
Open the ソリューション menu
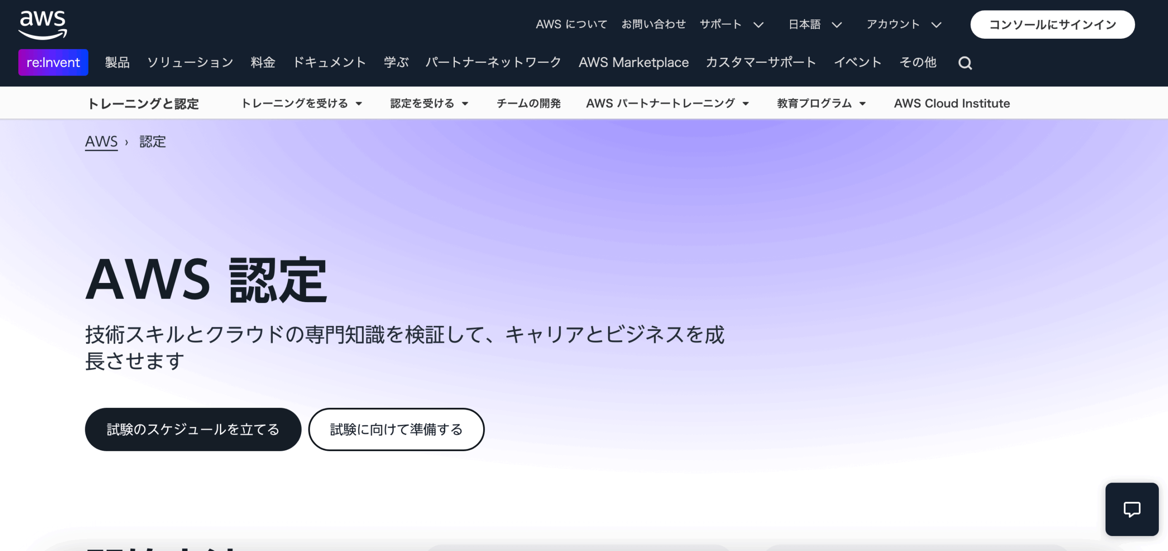190,62
